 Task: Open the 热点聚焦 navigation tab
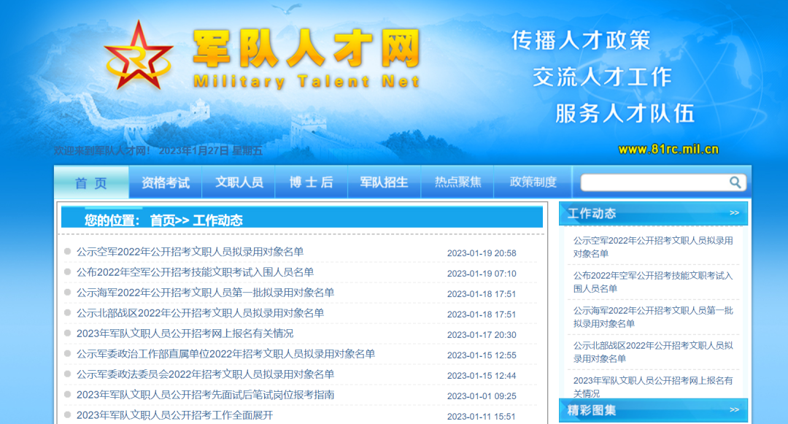tap(457, 182)
